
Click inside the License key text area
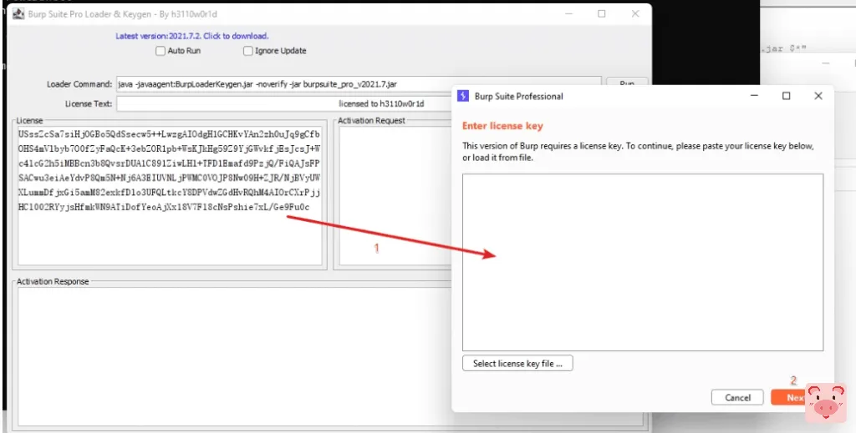170,196
